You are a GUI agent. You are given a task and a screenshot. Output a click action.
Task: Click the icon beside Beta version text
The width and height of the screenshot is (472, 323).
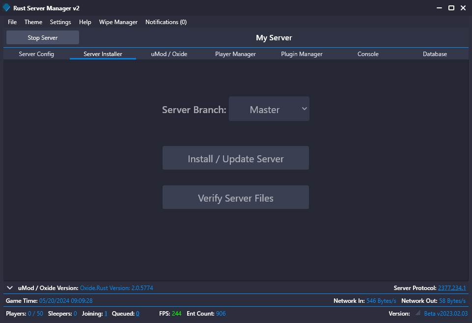[418, 314]
